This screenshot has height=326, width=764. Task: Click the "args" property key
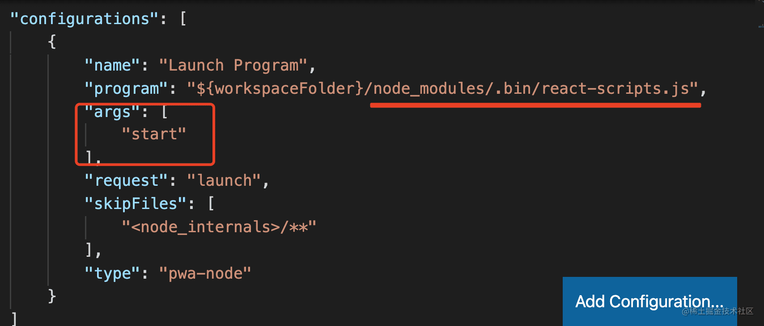[x=113, y=112]
